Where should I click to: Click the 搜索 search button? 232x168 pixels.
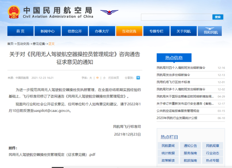tap(217, 17)
